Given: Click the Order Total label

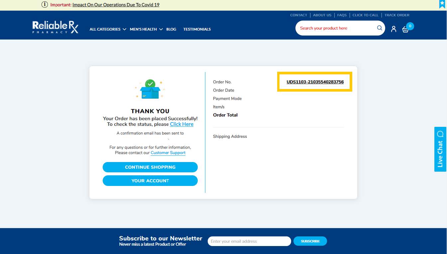Looking at the screenshot, I should [x=225, y=115].
